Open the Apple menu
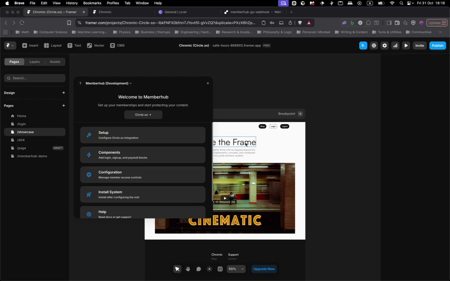The height and width of the screenshot is (281, 450). (7, 3)
